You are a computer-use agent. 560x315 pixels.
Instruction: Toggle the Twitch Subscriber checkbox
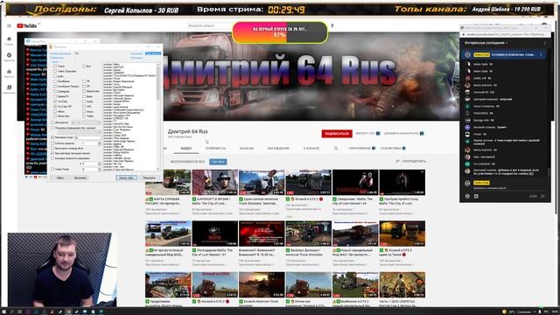(55, 71)
